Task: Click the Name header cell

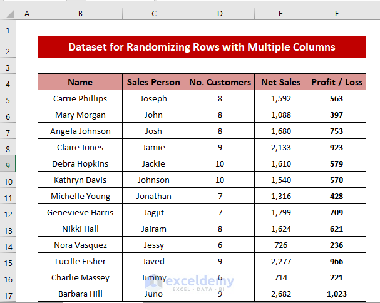Action: pyautogui.click(x=80, y=82)
